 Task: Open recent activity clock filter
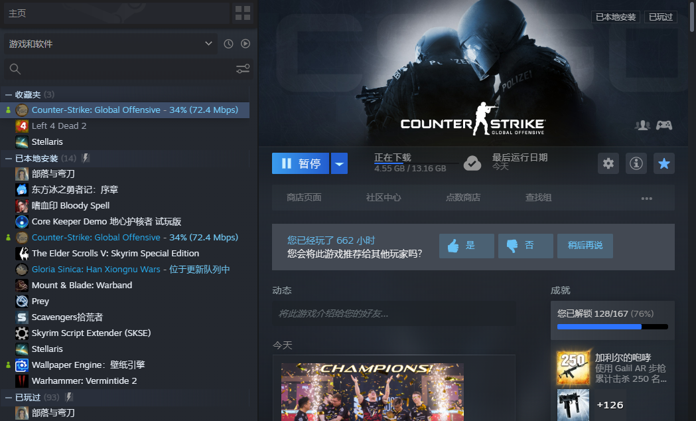pos(228,44)
